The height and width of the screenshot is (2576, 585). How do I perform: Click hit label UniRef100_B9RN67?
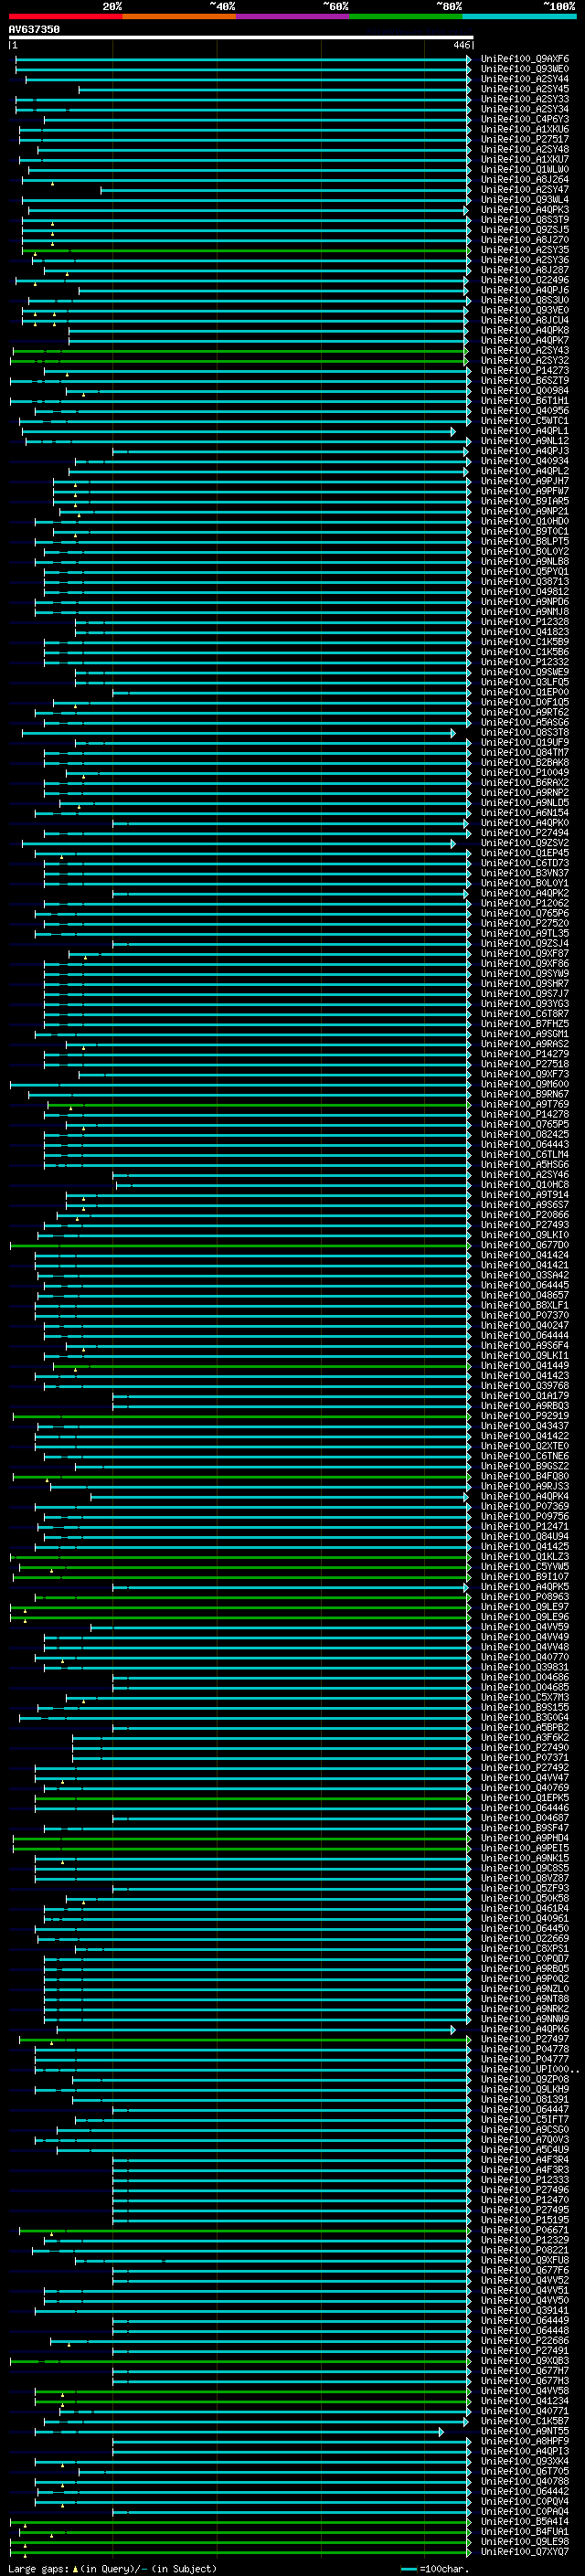pyautogui.click(x=525, y=1095)
